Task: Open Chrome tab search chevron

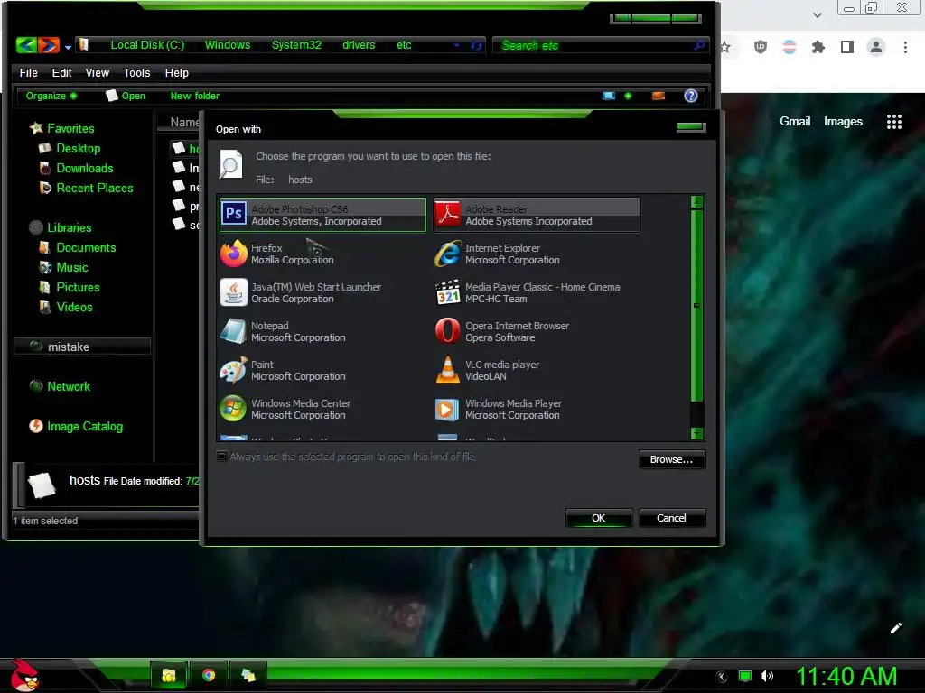Action: (x=817, y=14)
